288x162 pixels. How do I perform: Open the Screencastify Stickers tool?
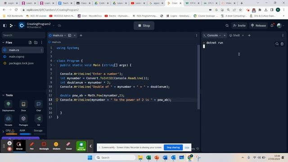pos(56,146)
